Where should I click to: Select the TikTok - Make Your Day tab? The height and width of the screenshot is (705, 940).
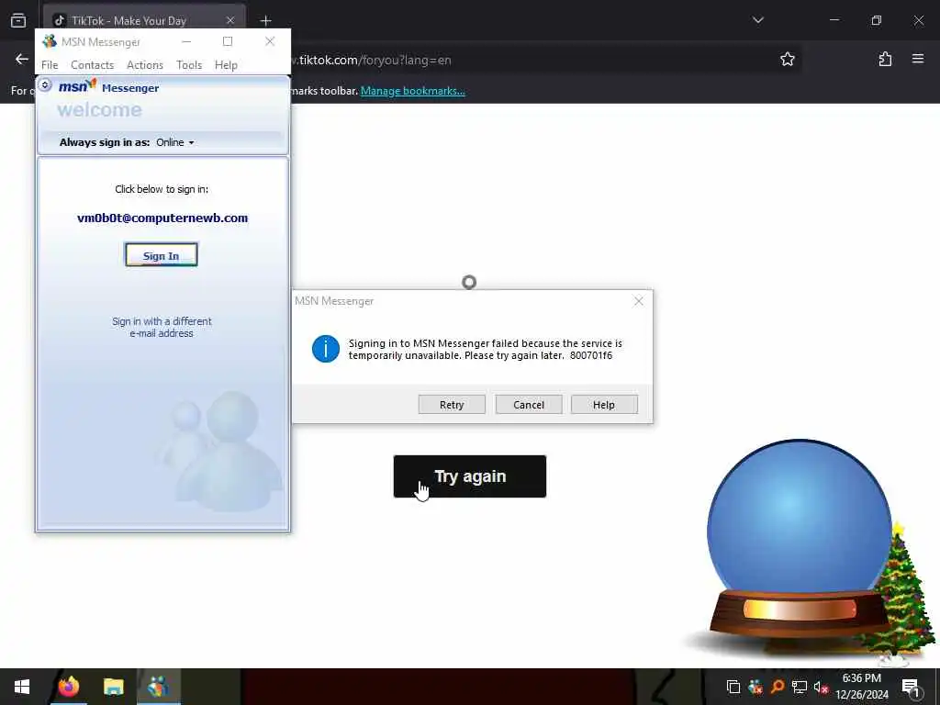pyautogui.click(x=144, y=20)
